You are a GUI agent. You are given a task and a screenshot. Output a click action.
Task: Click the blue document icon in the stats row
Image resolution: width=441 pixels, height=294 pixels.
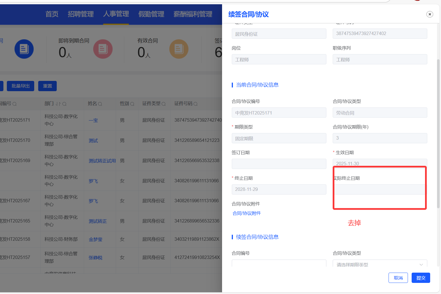point(24,49)
